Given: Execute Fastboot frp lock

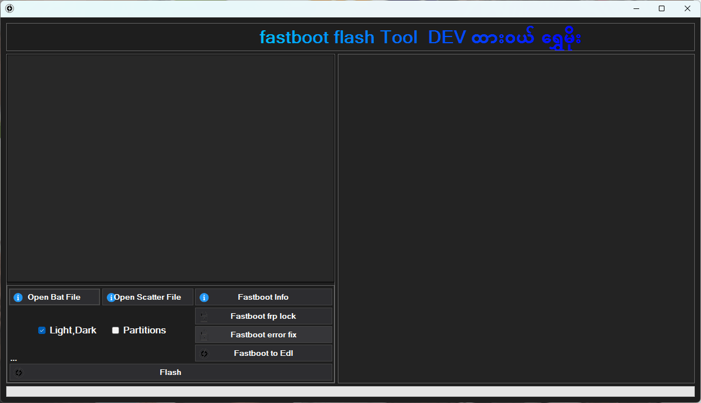Looking at the screenshot, I should tap(264, 315).
